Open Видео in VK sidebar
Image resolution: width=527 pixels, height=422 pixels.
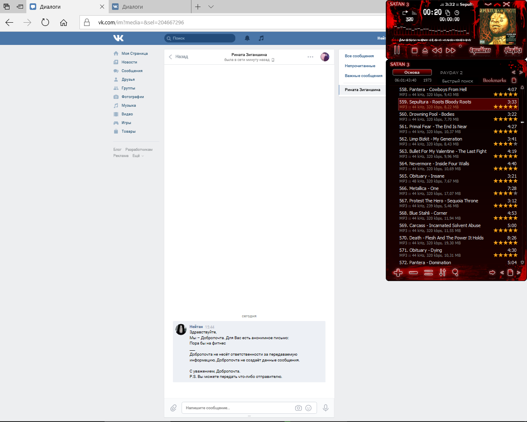pos(123,114)
